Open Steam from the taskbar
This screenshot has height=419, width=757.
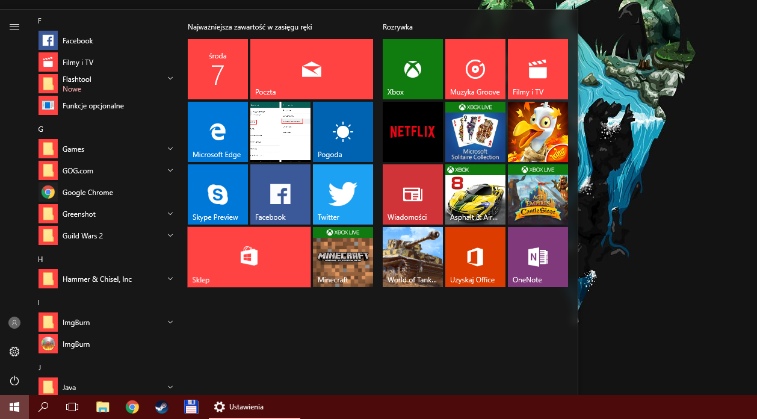[162, 407]
